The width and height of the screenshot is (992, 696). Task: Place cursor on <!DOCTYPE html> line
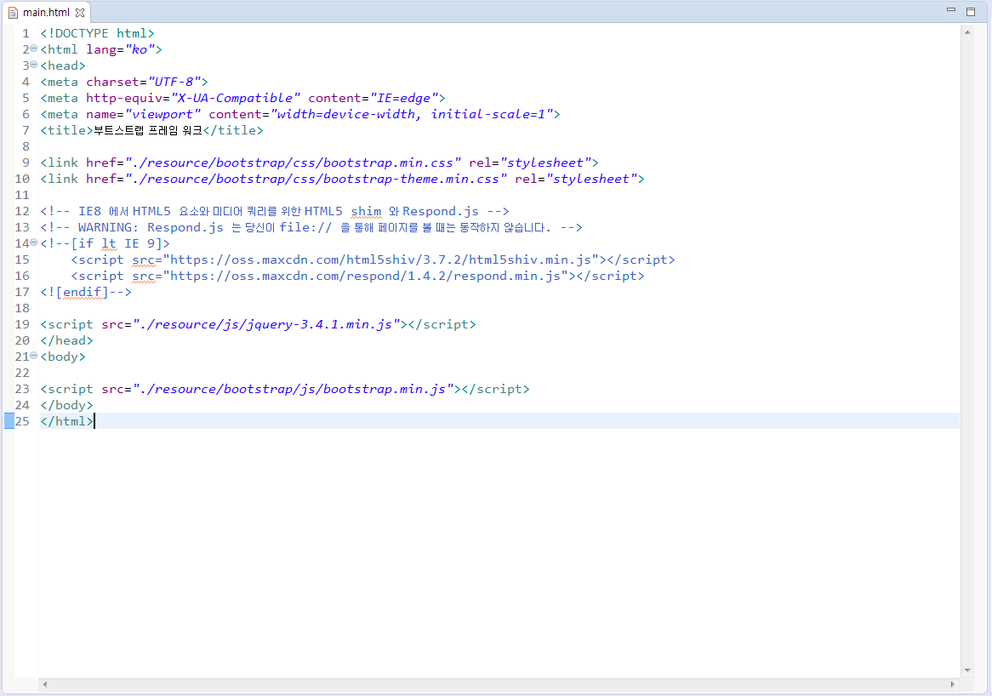98,33
